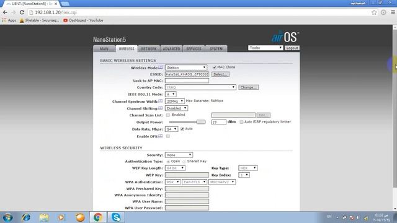Open Dashboard - YouTube bookmark

click(x=83, y=20)
